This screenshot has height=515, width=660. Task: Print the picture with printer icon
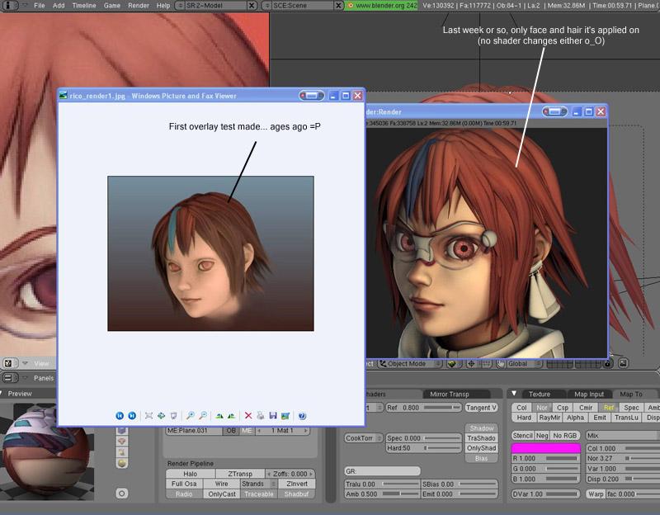pyautogui.click(x=261, y=416)
